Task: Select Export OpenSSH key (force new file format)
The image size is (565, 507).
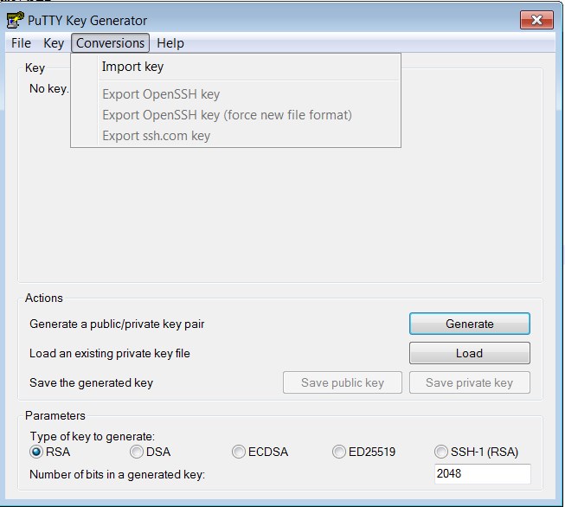Action: [235, 115]
